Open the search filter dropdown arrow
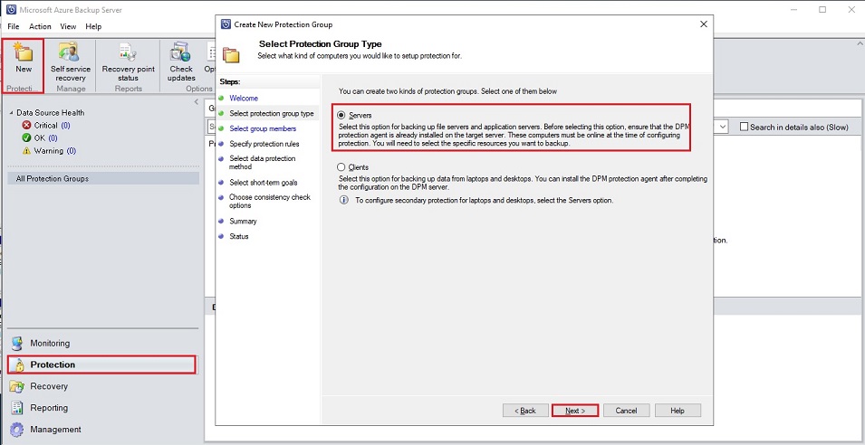The width and height of the screenshot is (865, 445). click(x=722, y=128)
